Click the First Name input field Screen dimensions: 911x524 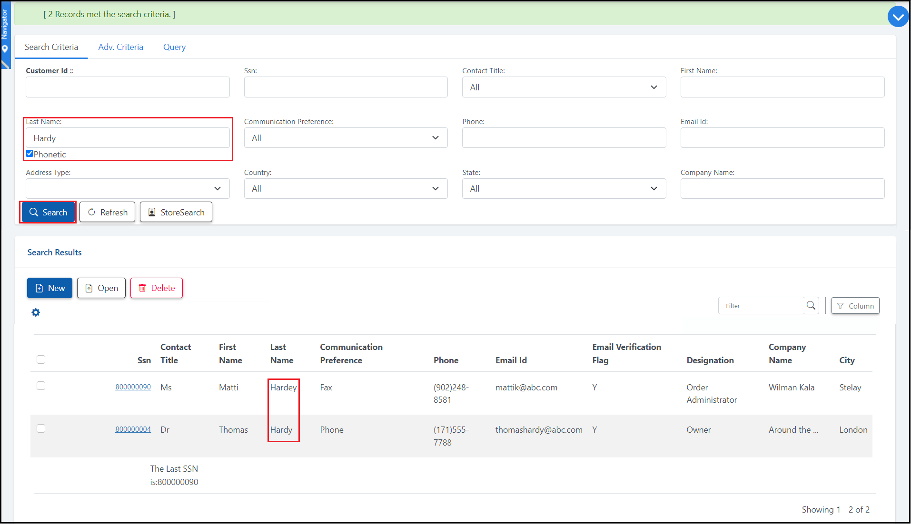point(782,87)
